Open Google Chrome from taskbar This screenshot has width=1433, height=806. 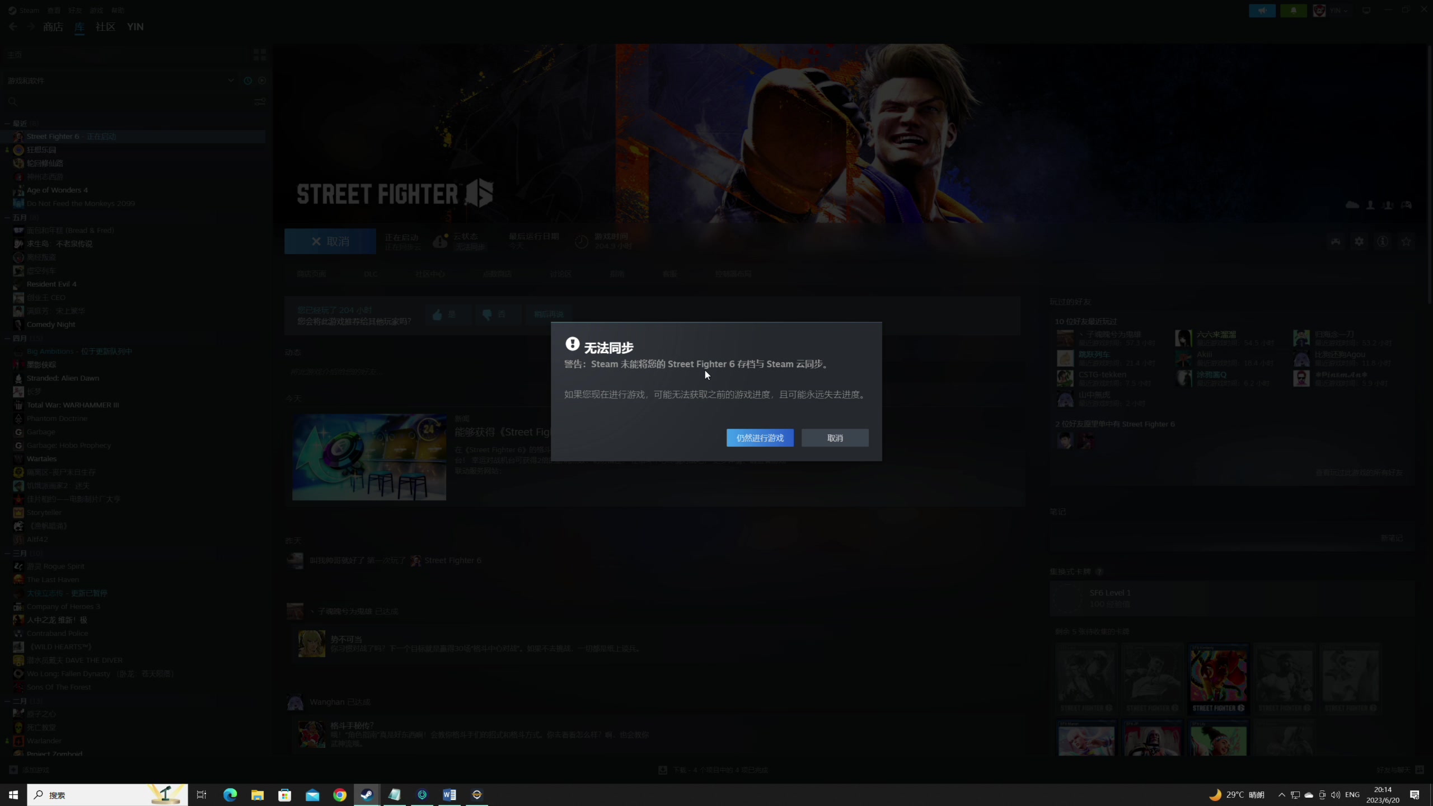(x=340, y=795)
